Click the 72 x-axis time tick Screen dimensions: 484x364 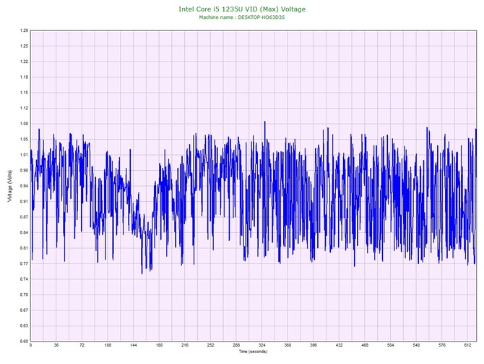click(x=82, y=345)
